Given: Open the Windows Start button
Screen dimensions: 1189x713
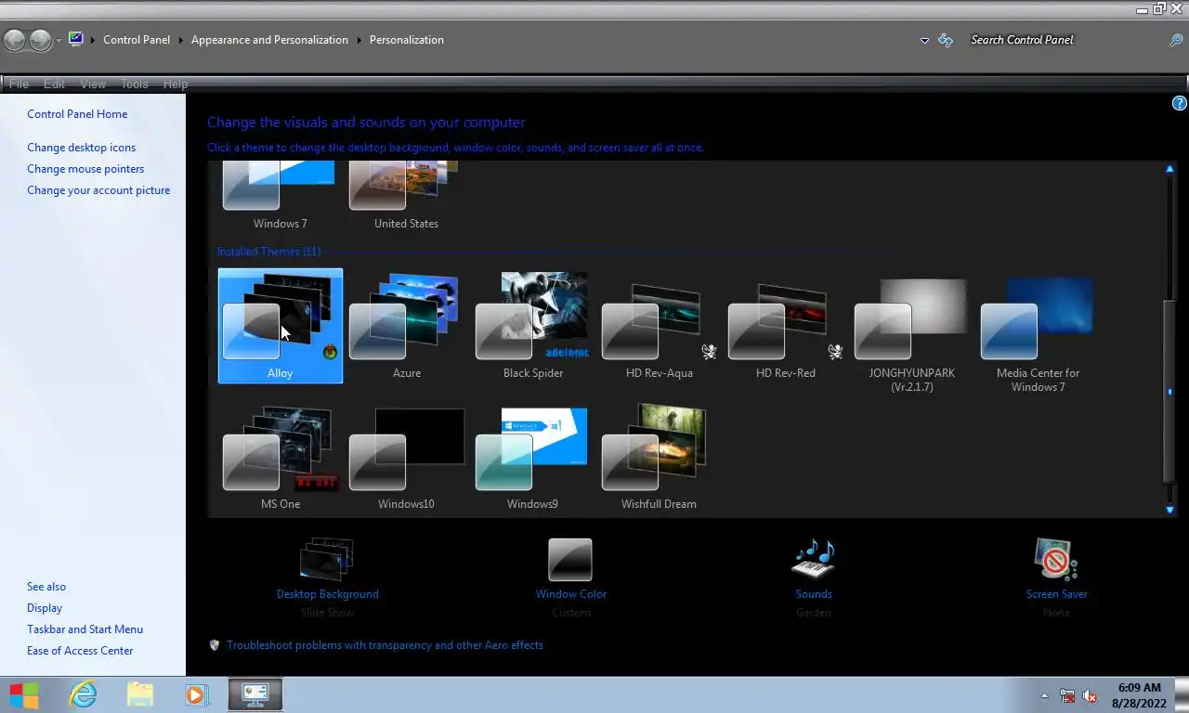Looking at the screenshot, I should point(24,694).
